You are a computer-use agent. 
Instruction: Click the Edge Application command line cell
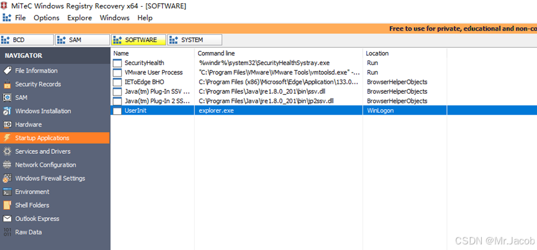click(279, 82)
